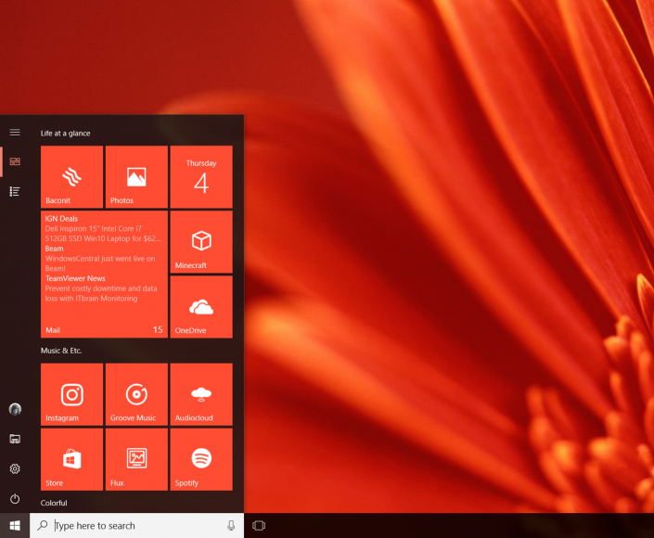Open the Minecraft tile
This screenshot has width=654, height=538.
click(x=201, y=241)
